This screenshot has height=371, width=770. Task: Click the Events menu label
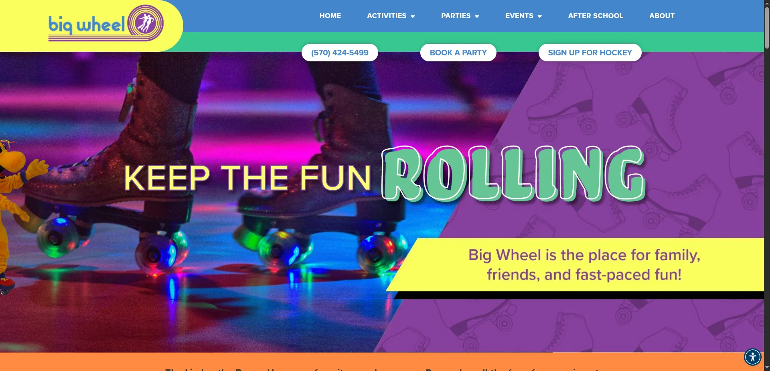(x=519, y=16)
